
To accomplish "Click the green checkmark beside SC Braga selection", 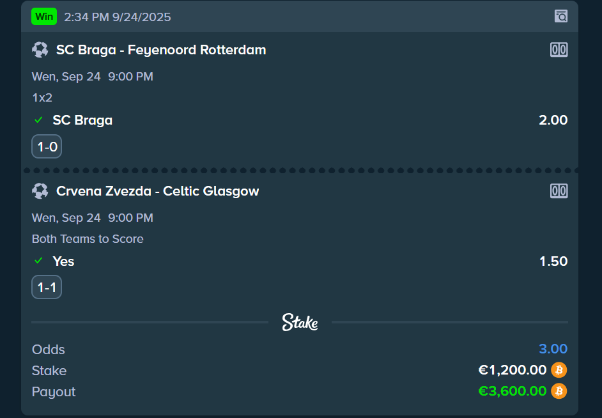I will 38,120.
